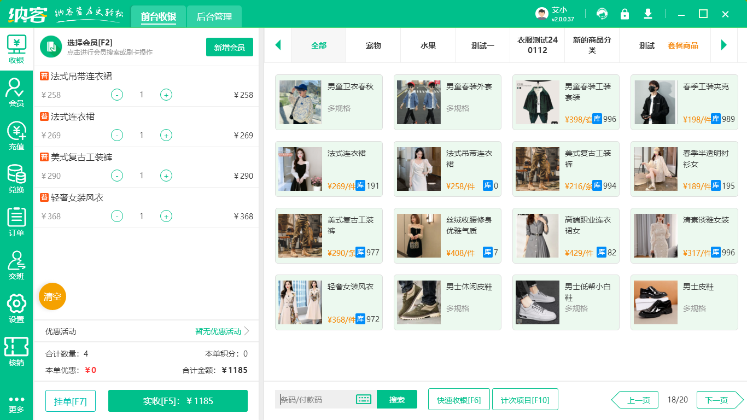Expand the 暂无优惠活动 discount options
This screenshot has width=747, height=420.
(218, 331)
